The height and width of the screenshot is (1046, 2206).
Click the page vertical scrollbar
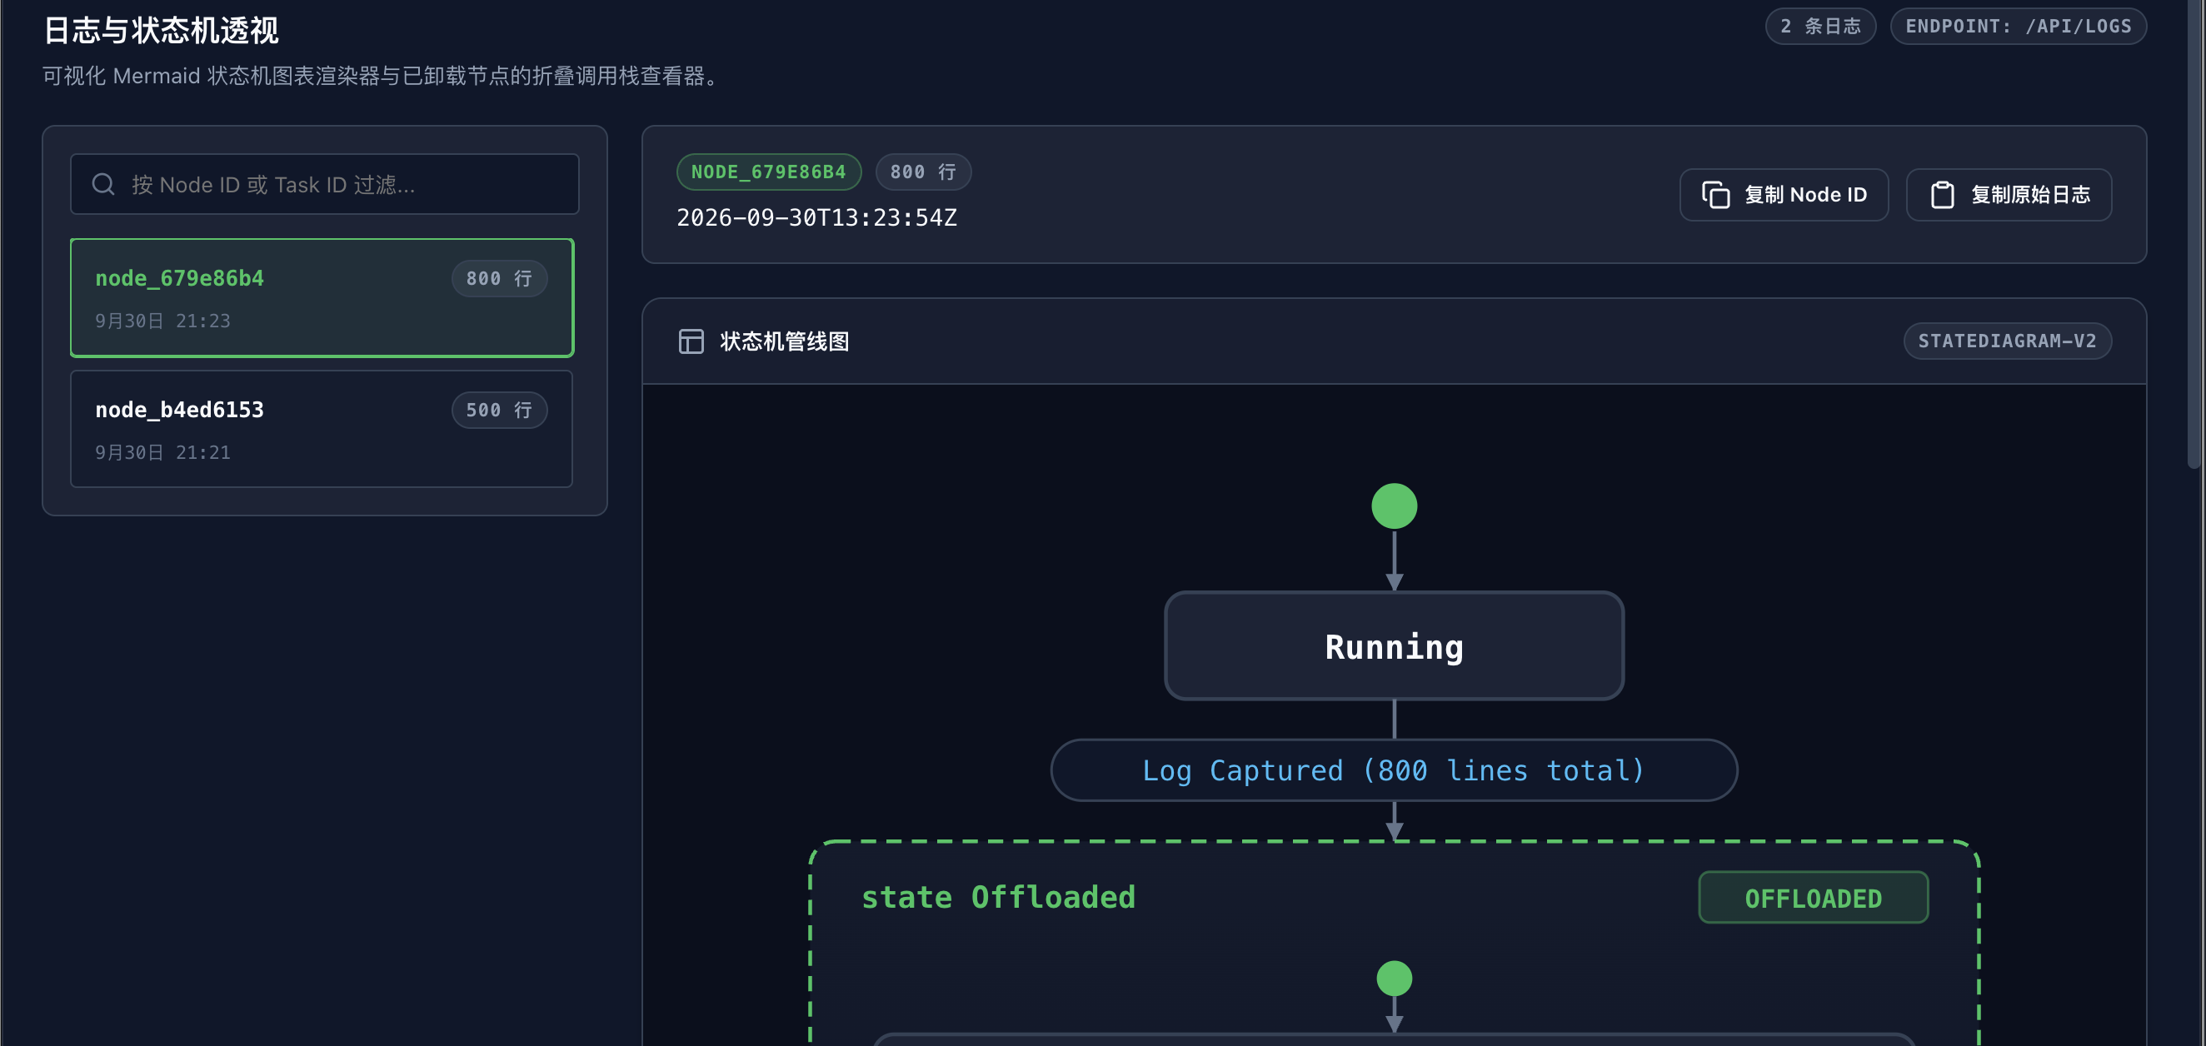(x=2194, y=235)
